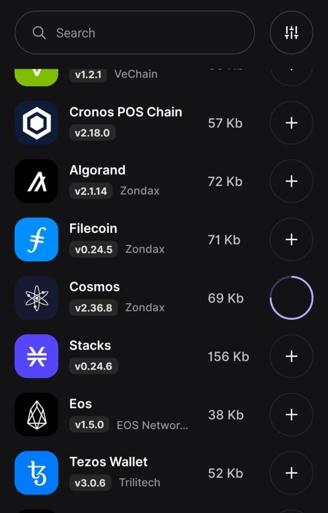Tap the Eos diamond logo icon
The width and height of the screenshot is (328, 513).
[37, 415]
